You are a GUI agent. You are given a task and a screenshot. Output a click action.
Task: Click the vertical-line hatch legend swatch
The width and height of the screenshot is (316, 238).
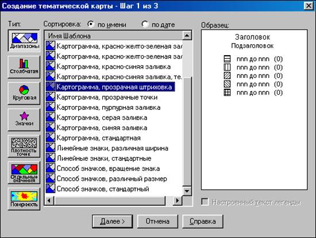point(228,67)
